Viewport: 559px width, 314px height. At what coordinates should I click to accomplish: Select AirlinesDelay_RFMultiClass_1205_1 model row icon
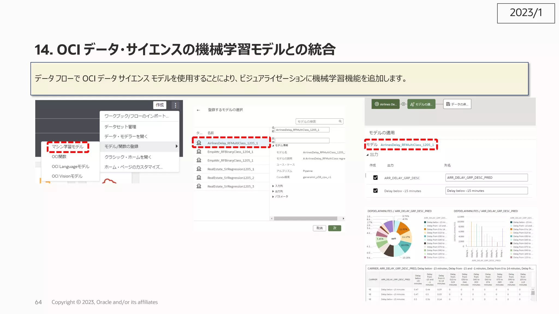(199, 143)
